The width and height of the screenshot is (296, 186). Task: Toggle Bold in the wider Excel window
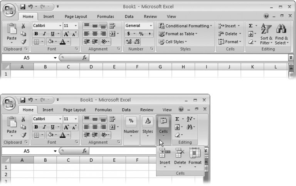coord(36,34)
